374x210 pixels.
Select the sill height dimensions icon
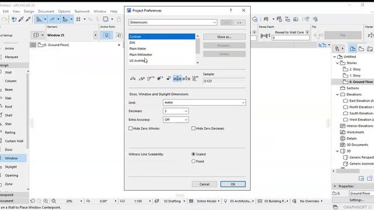coord(186,78)
